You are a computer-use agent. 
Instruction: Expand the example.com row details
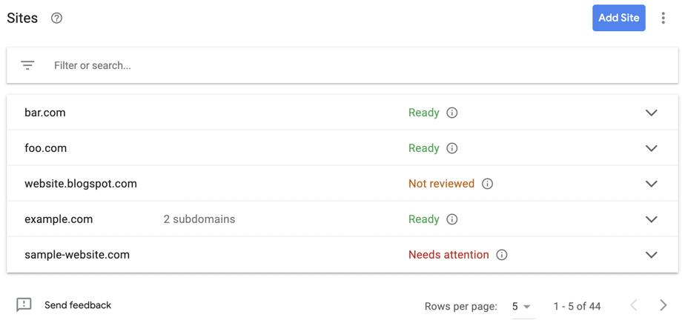point(652,219)
